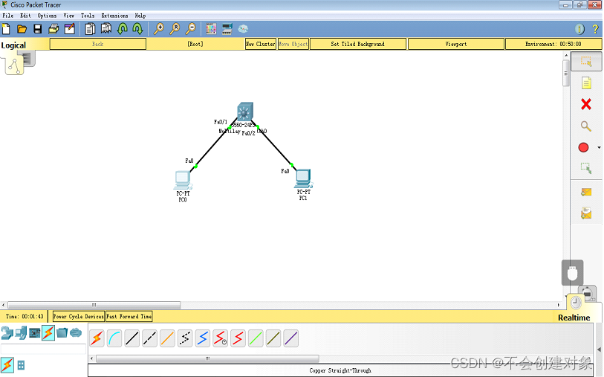This screenshot has height=377, width=604.
Task: Choose the Select tool in right panel
Action: click(x=586, y=61)
